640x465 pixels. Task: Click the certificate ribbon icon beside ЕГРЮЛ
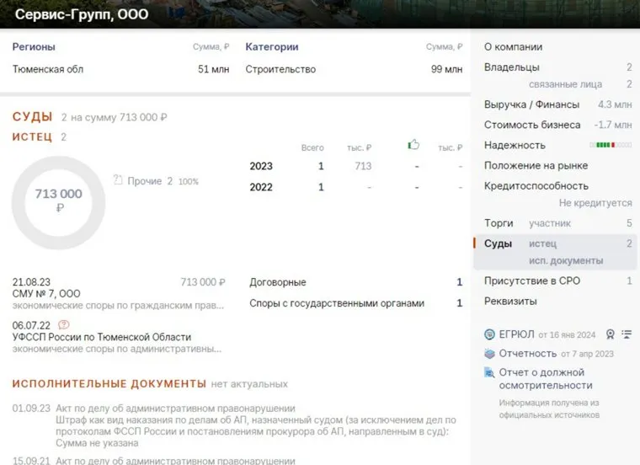tap(610, 334)
